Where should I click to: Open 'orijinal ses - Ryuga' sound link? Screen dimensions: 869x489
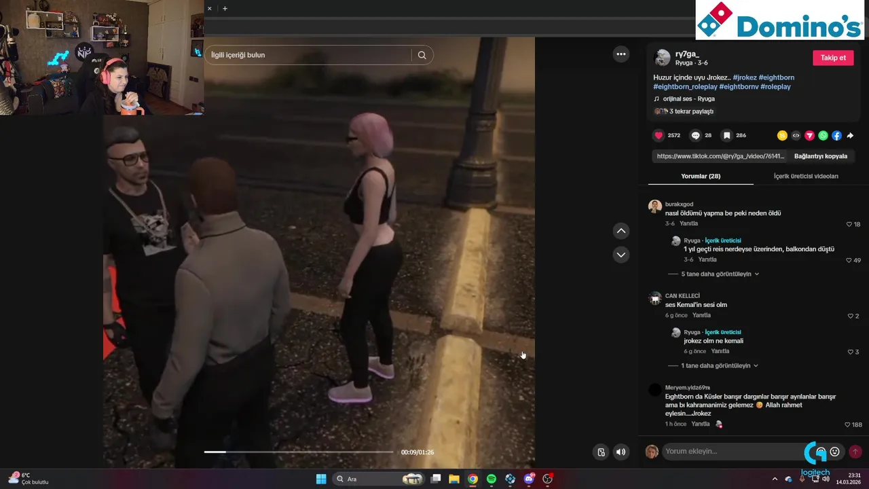coord(688,99)
